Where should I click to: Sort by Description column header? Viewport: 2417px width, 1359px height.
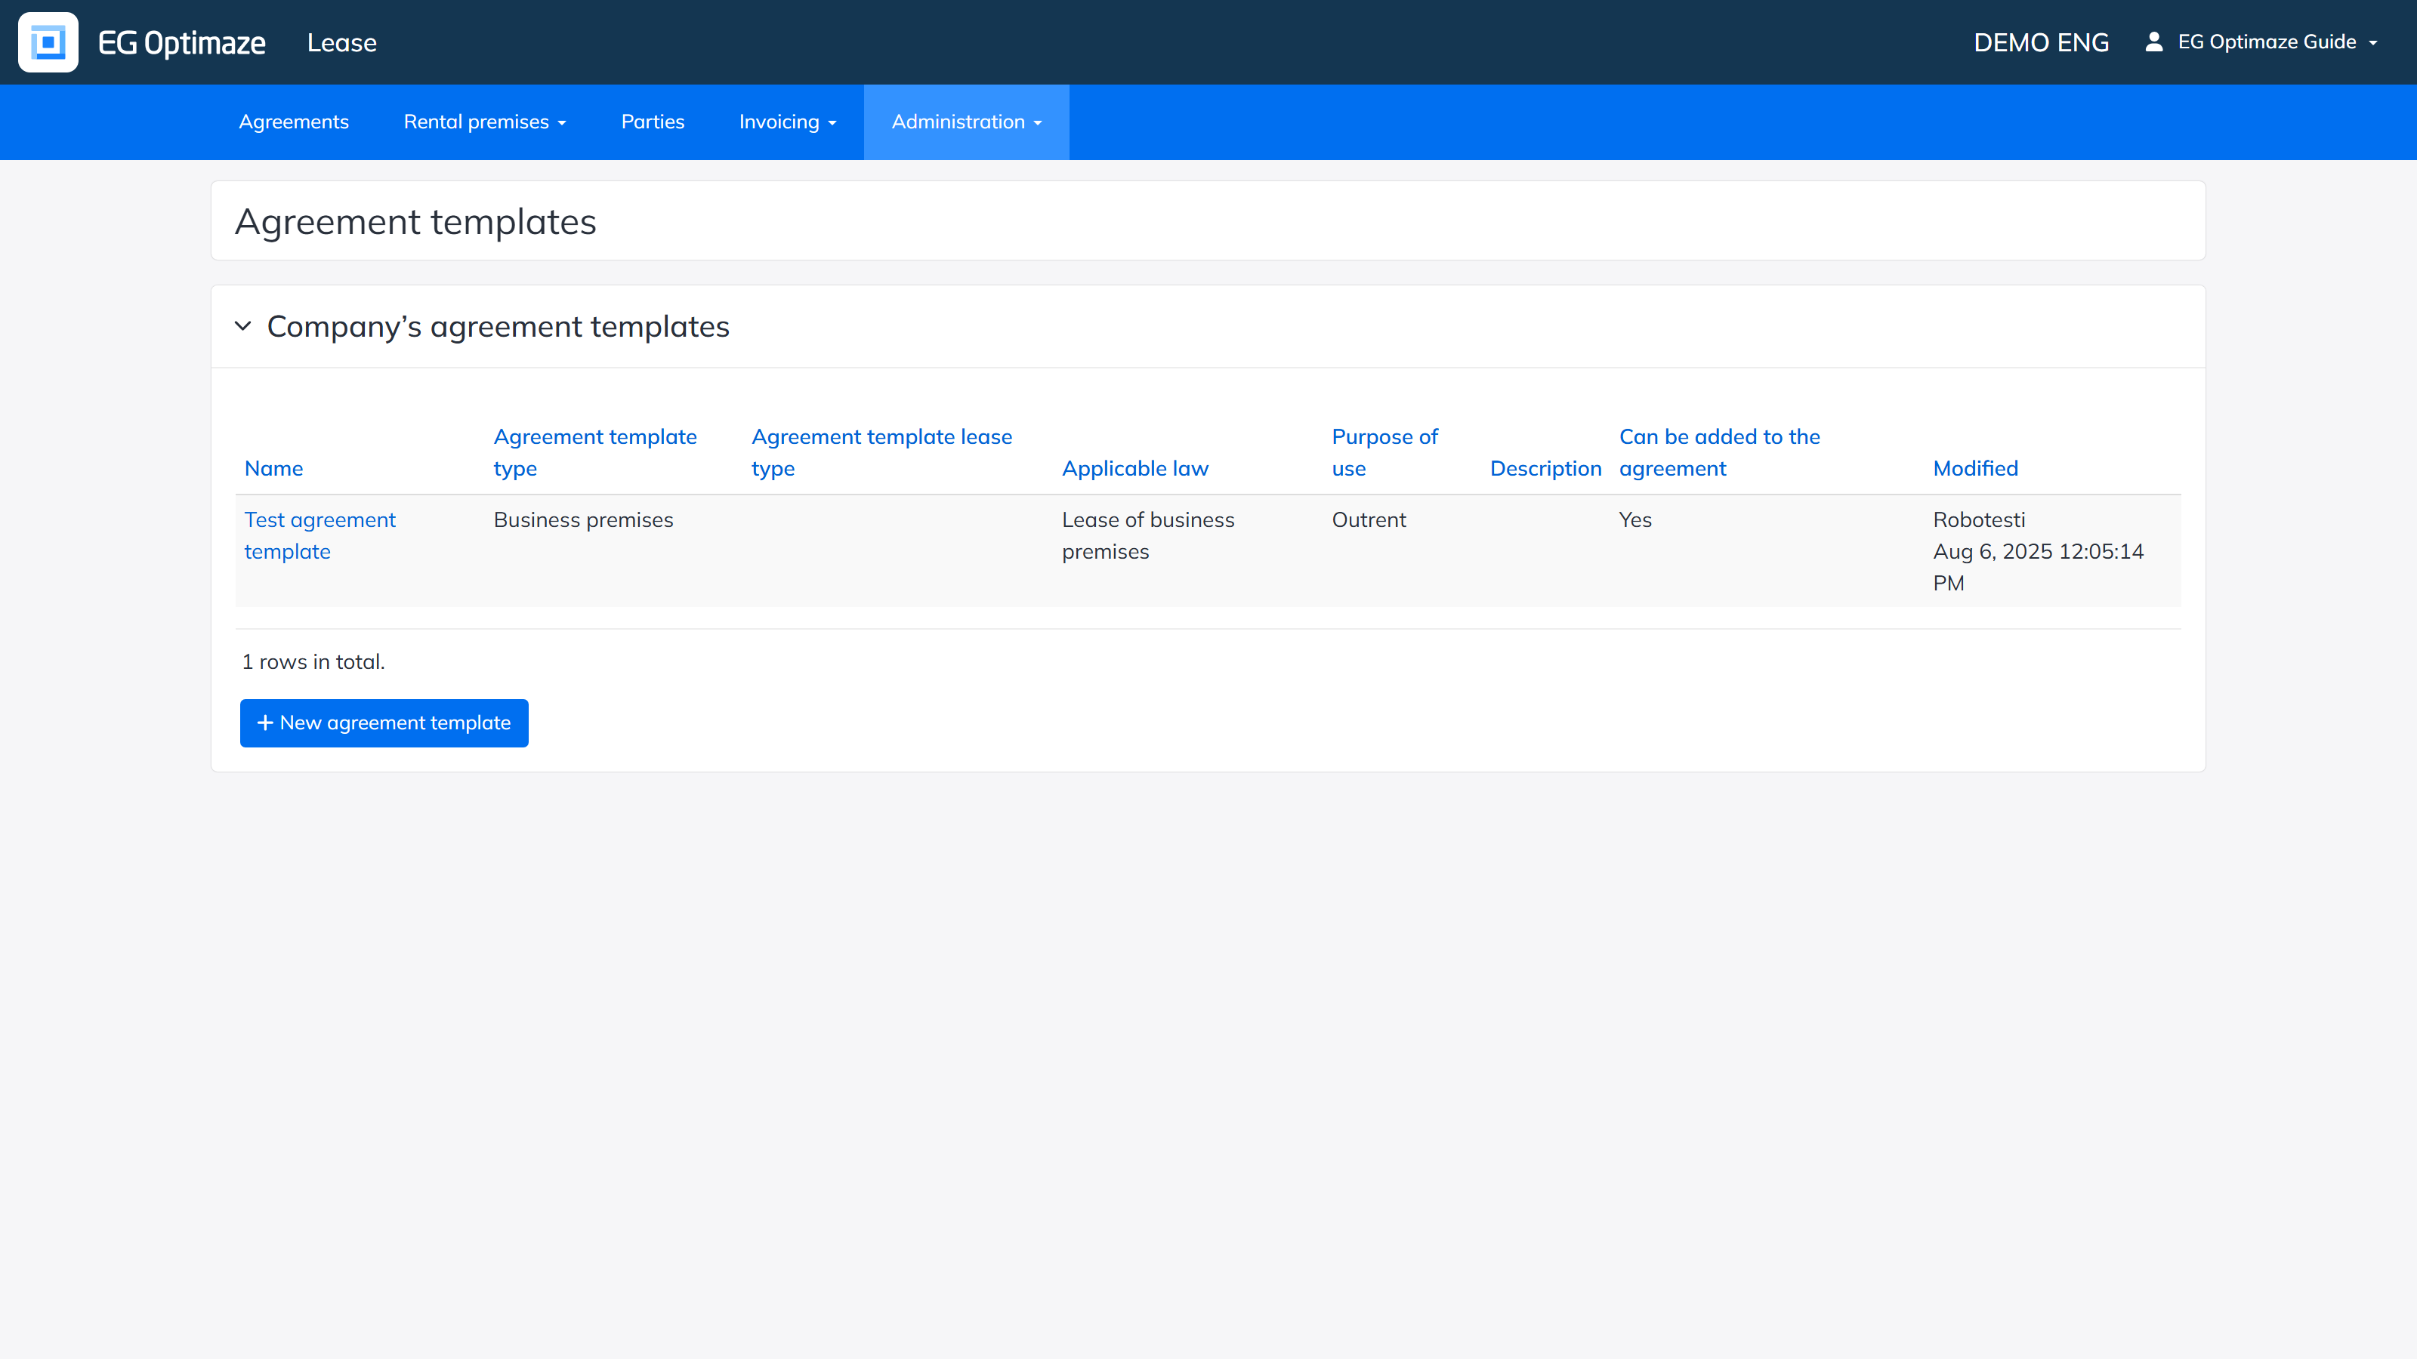click(x=1545, y=468)
